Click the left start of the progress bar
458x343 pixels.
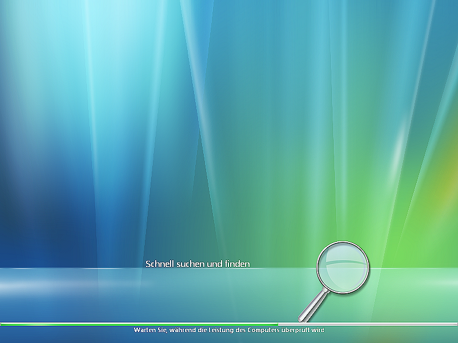3,324
